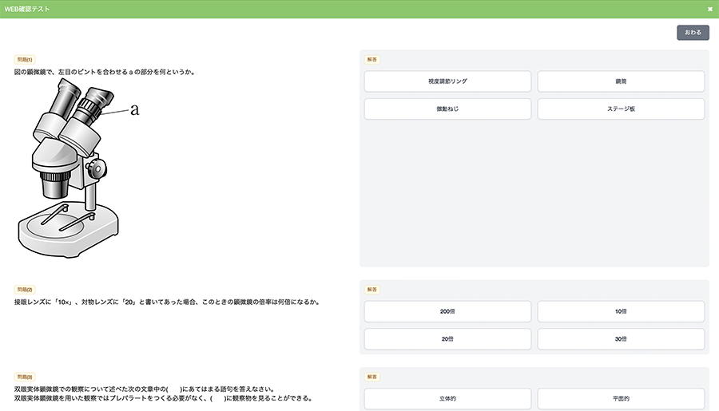The width and height of the screenshot is (719, 411).
Task: Select answer 鏡筒
Action: (x=621, y=81)
